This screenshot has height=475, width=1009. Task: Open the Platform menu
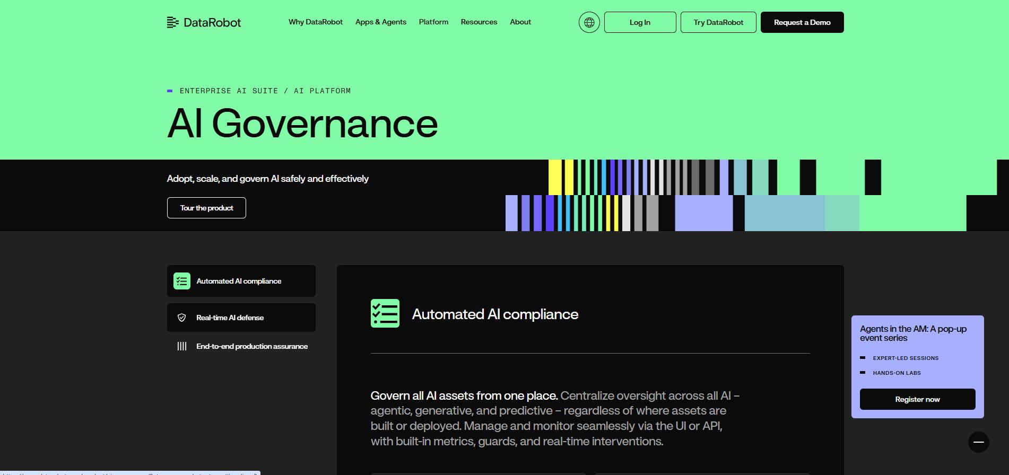click(433, 22)
